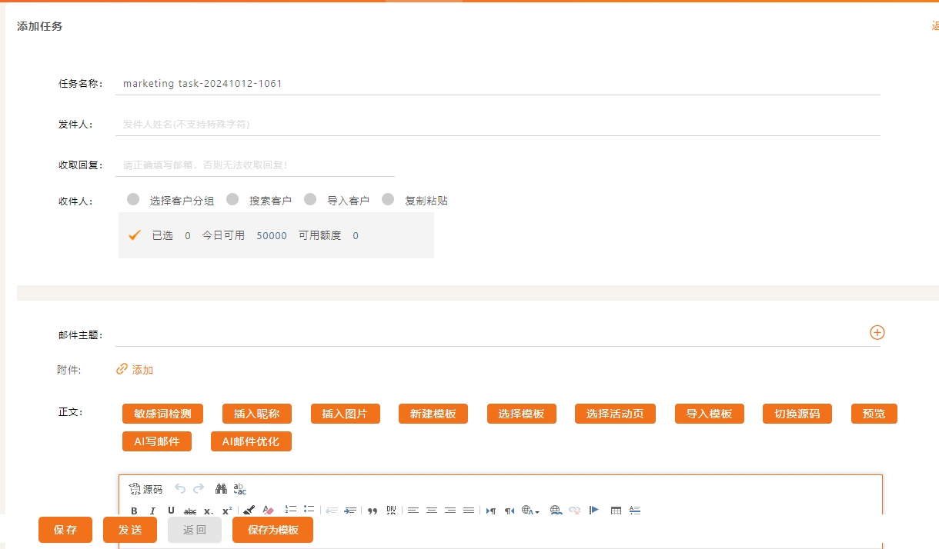Select the 复制粘贴 radio option
The height and width of the screenshot is (549, 939).
tap(388, 199)
